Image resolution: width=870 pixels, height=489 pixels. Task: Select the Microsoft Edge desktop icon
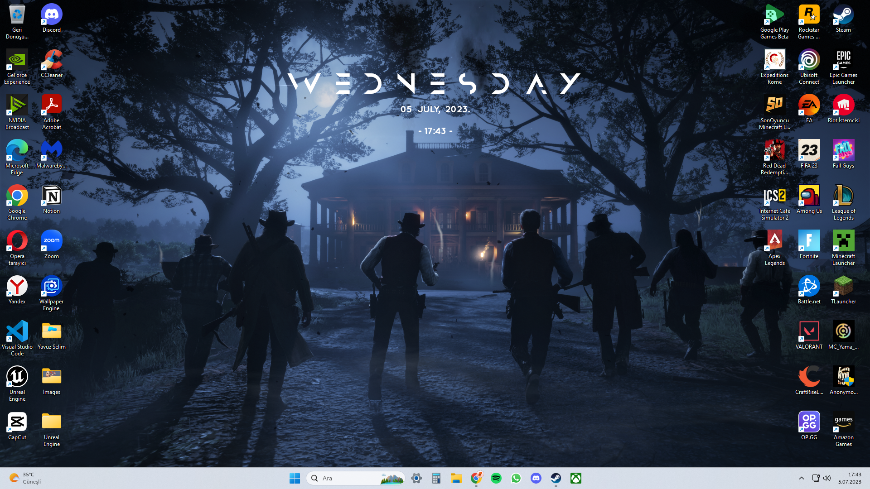coord(17,158)
